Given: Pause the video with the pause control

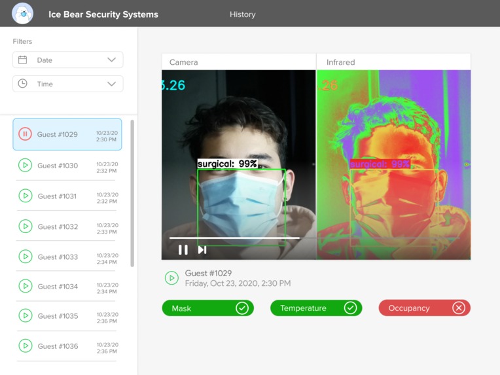Looking at the screenshot, I should point(183,250).
